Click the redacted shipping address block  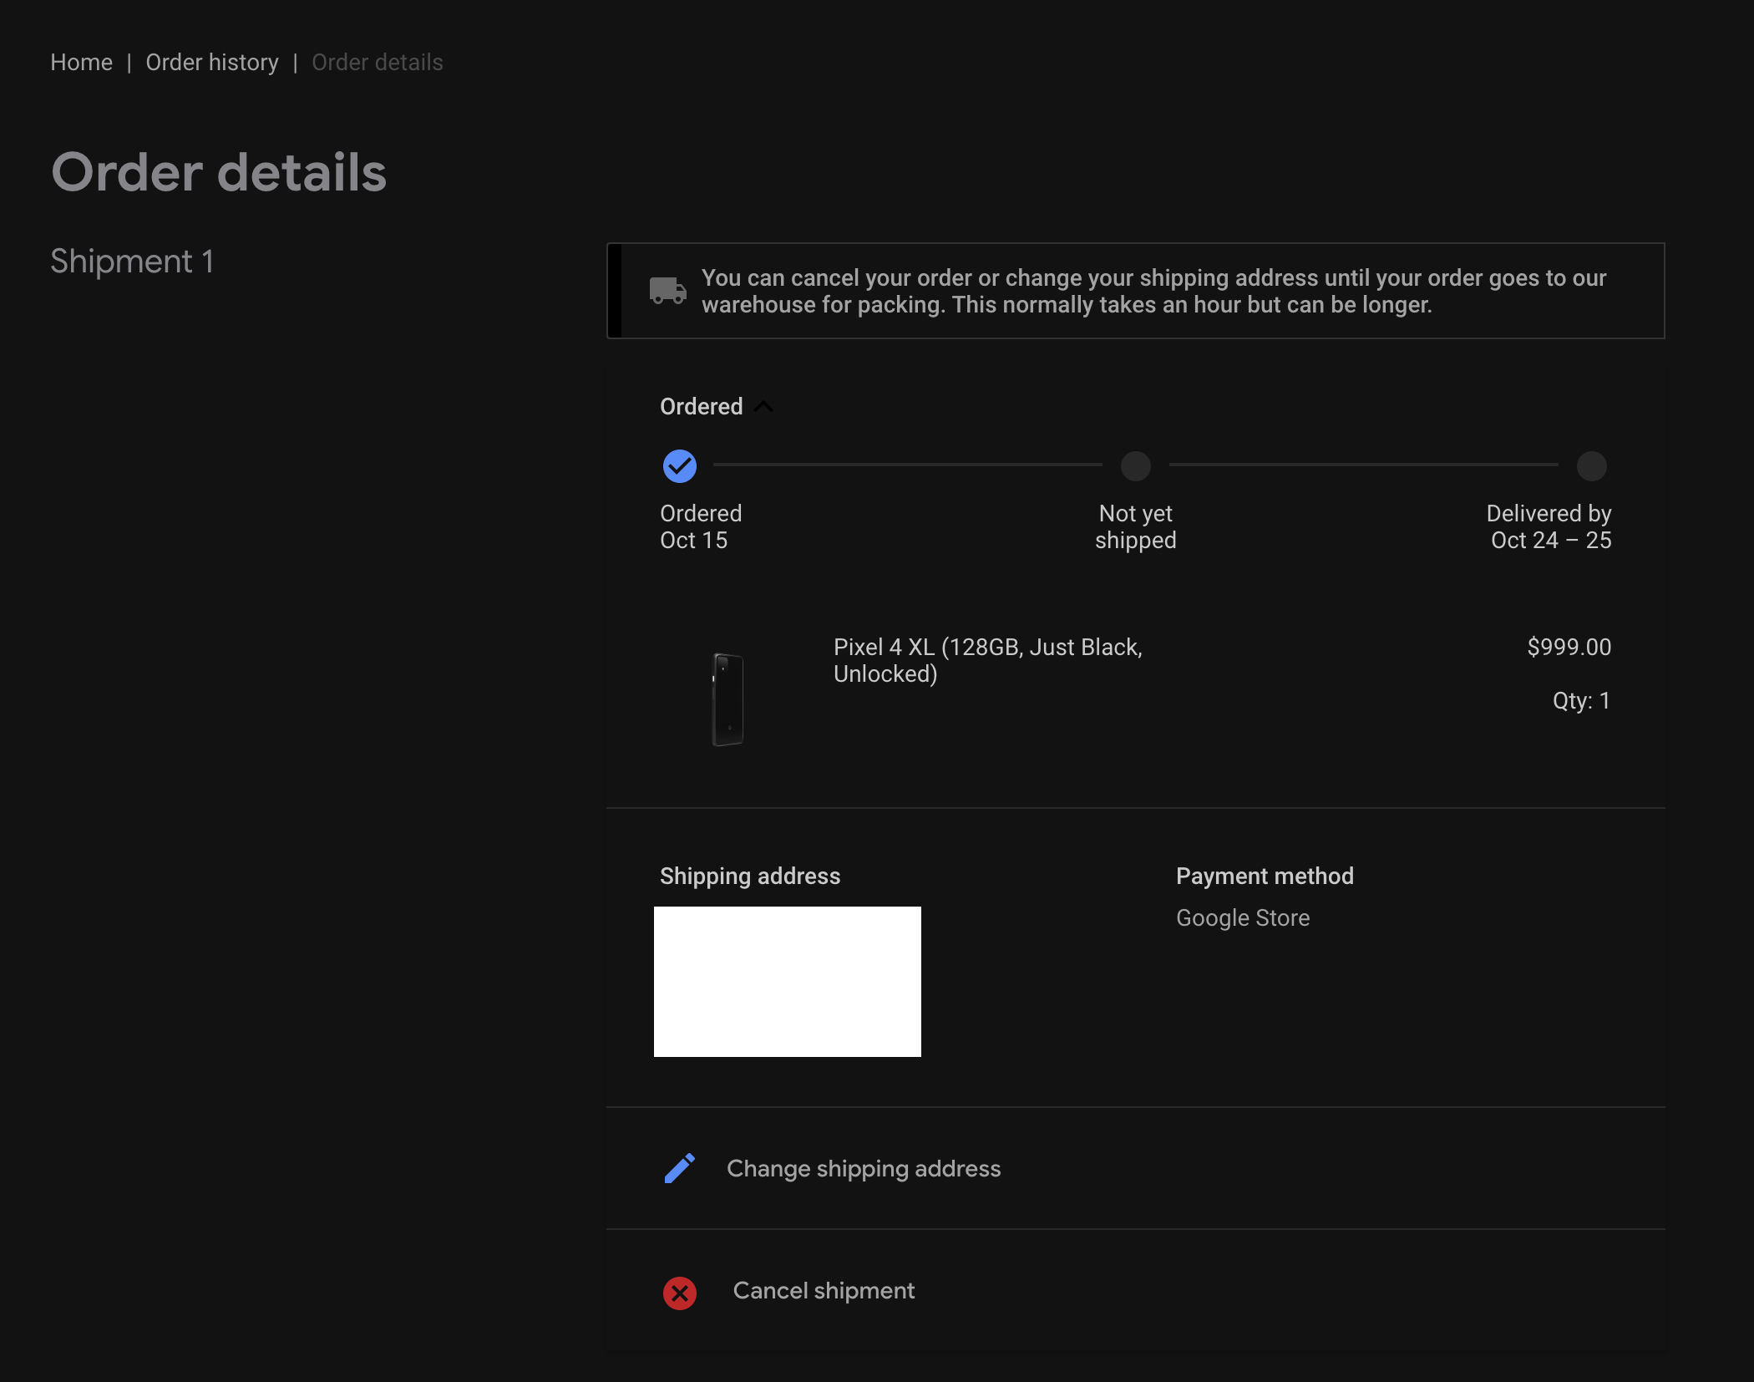[x=787, y=981]
